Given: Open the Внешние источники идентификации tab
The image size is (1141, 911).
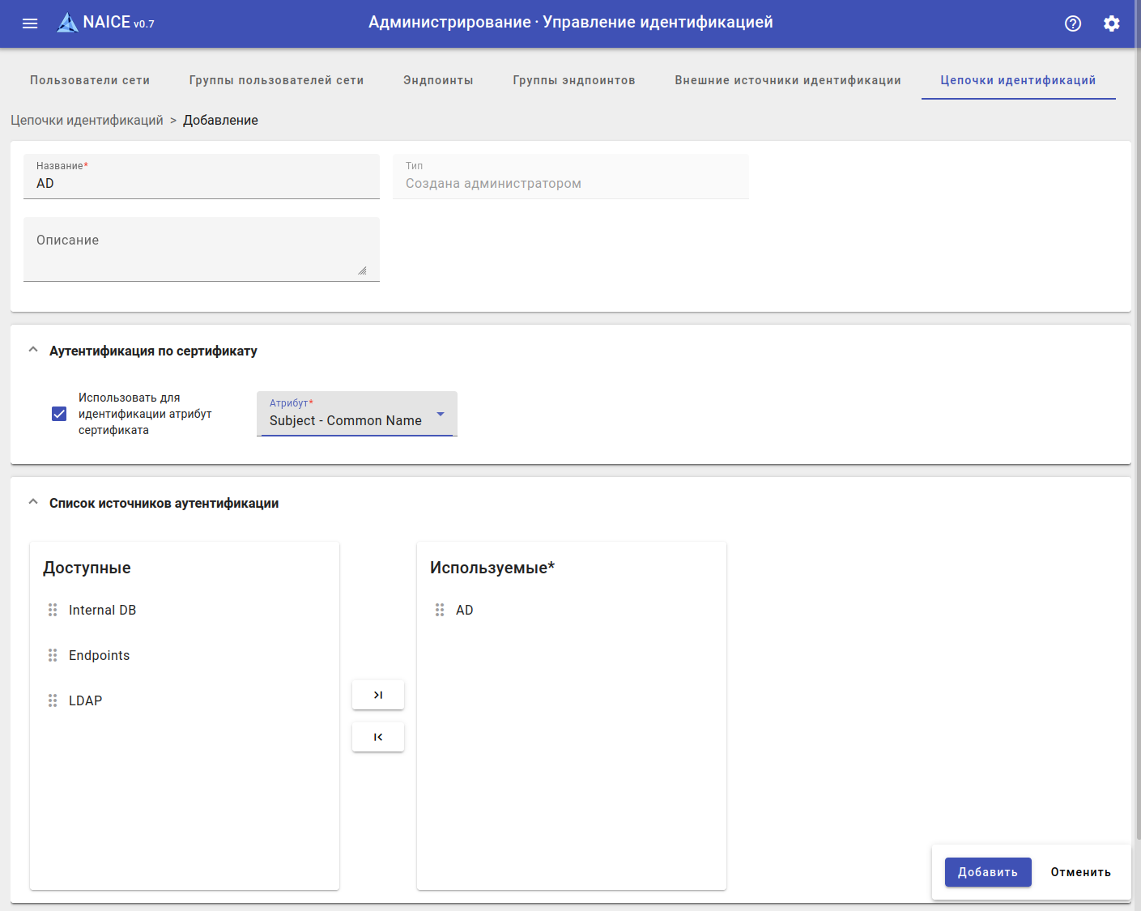Looking at the screenshot, I should pos(787,80).
